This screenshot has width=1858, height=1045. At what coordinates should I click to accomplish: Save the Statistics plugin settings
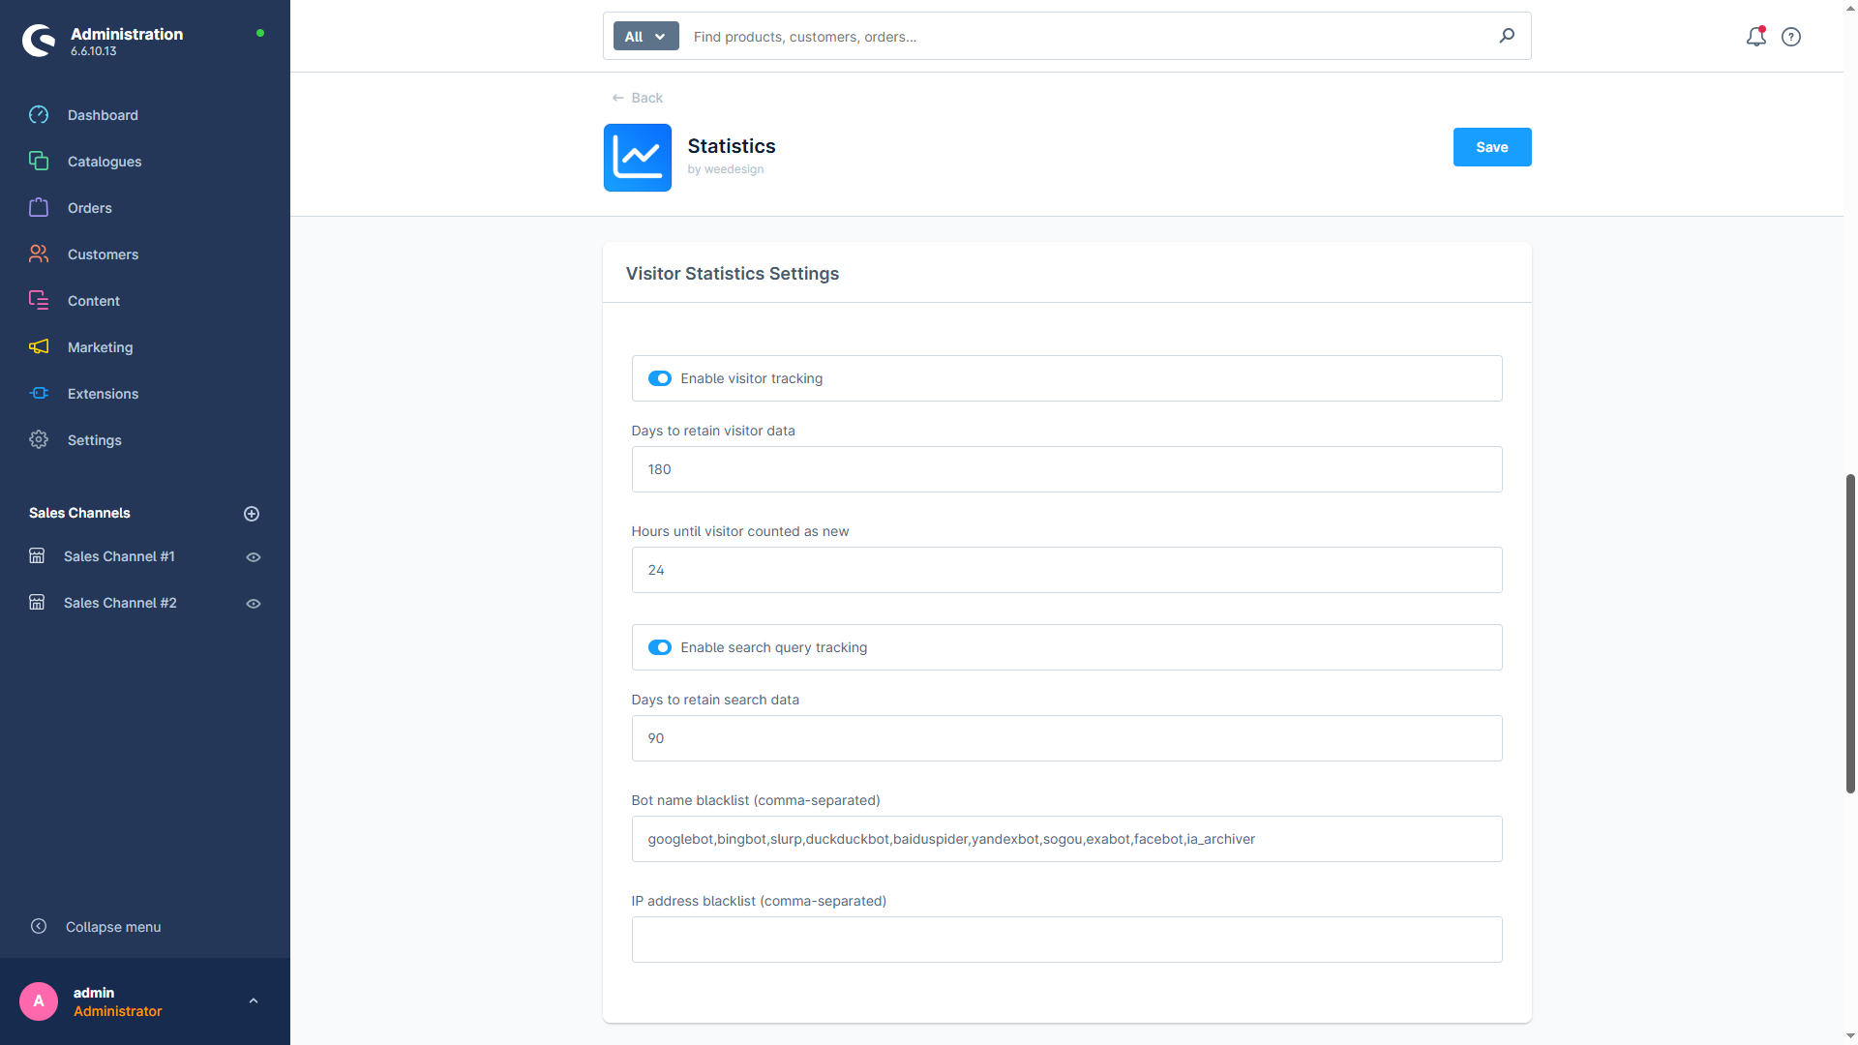[x=1491, y=147]
